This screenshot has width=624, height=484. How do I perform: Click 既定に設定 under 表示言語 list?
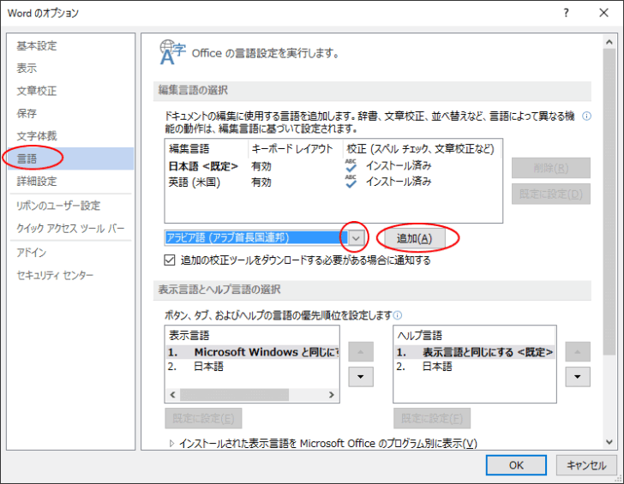pos(203,418)
